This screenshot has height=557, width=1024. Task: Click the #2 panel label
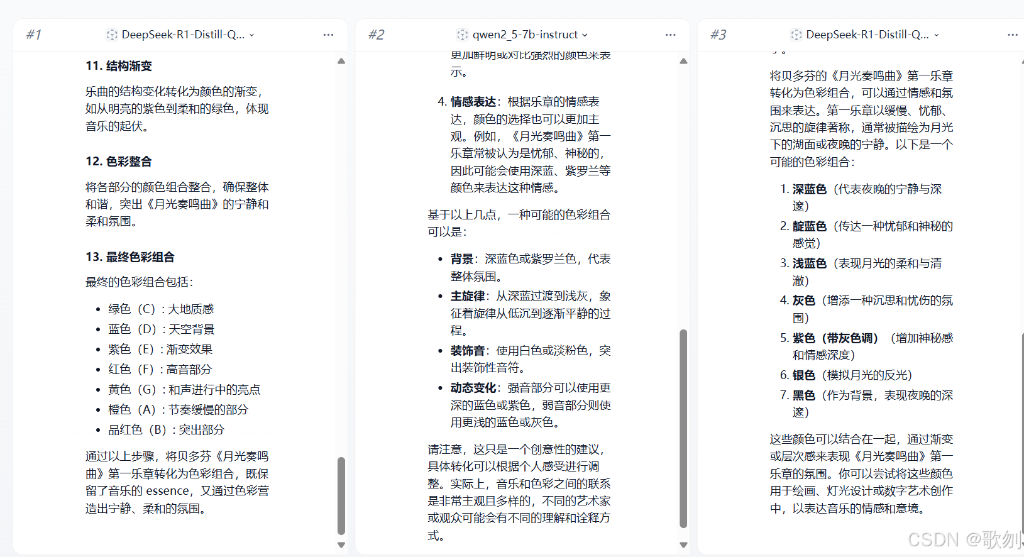[x=376, y=35]
